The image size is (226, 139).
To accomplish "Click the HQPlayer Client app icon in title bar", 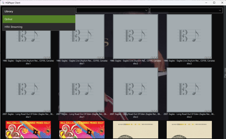I will pos(3,3).
